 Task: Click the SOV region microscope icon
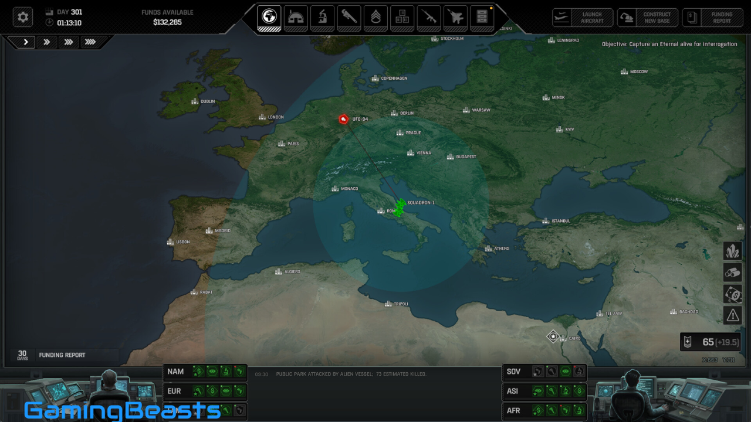click(579, 371)
